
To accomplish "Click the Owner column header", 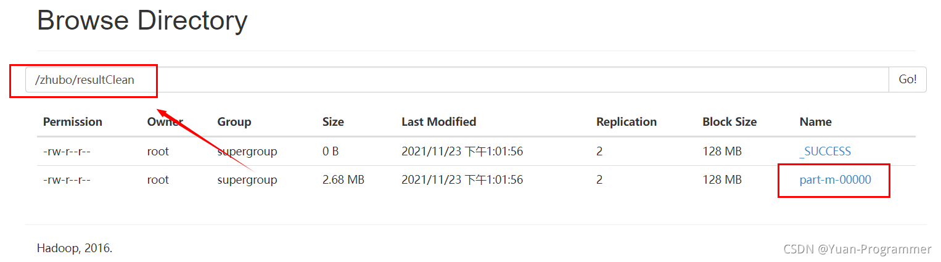I will click(165, 122).
